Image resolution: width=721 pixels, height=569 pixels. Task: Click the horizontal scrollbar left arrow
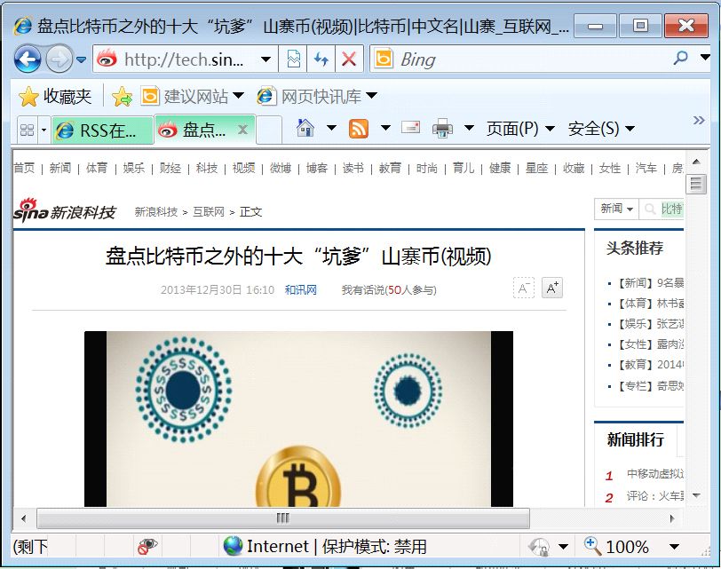pyautogui.click(x=24, y=518)
